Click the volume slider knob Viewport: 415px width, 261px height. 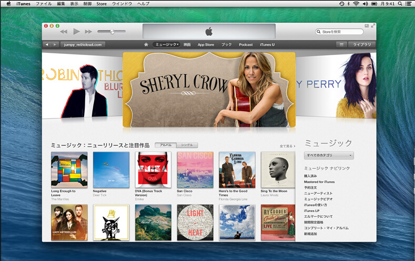coord(112,31)
